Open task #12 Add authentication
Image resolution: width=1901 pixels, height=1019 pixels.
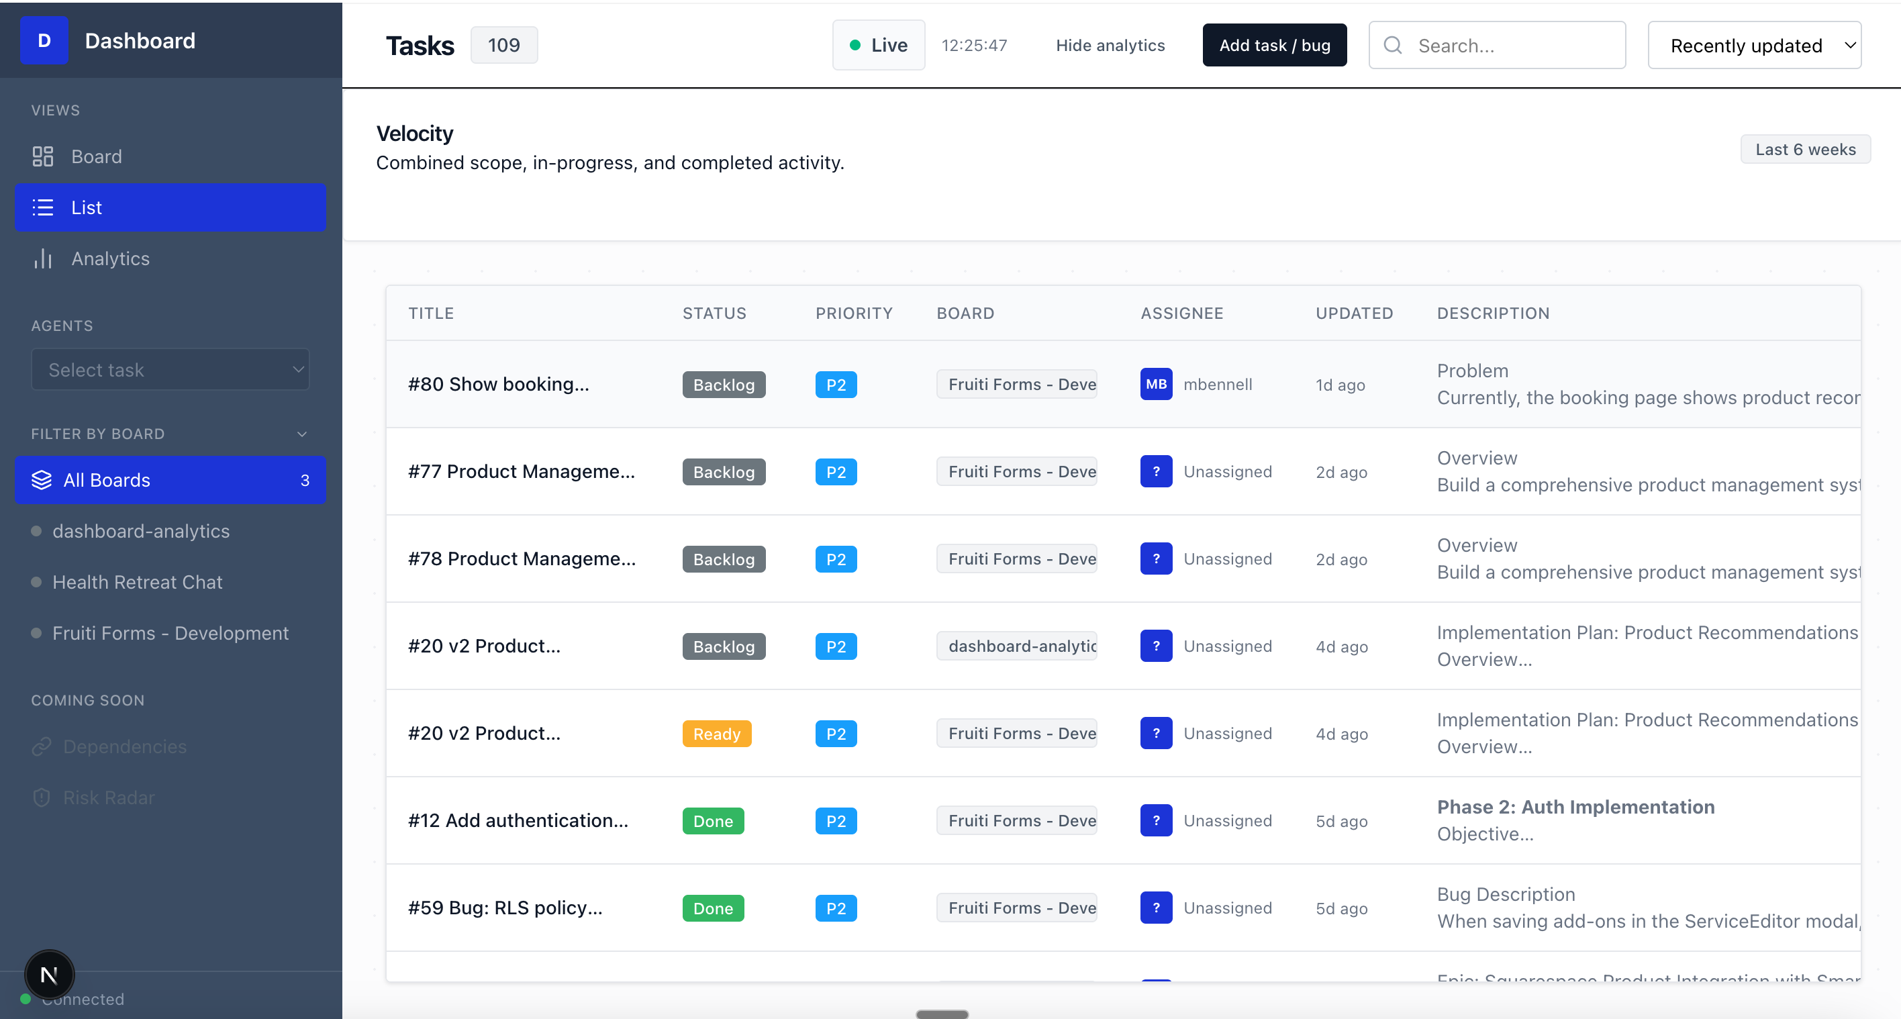click(x=518, y=820)
